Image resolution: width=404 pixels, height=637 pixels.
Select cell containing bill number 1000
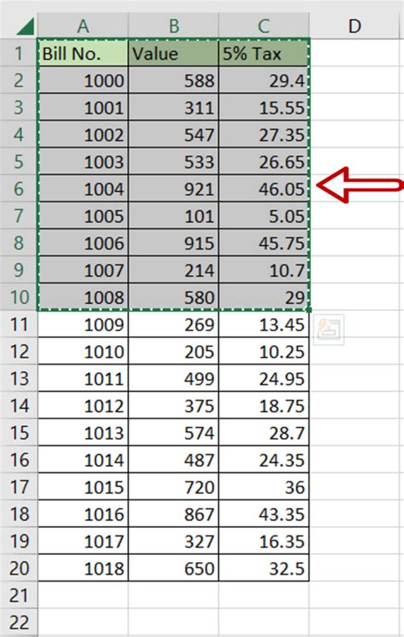tap(83, 80)
